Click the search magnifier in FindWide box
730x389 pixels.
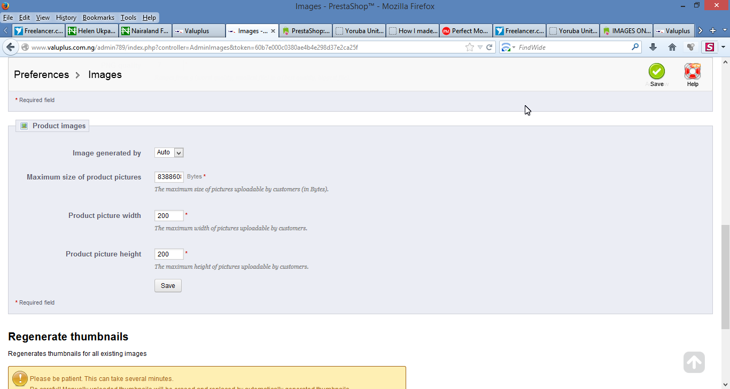pos(635,47)
